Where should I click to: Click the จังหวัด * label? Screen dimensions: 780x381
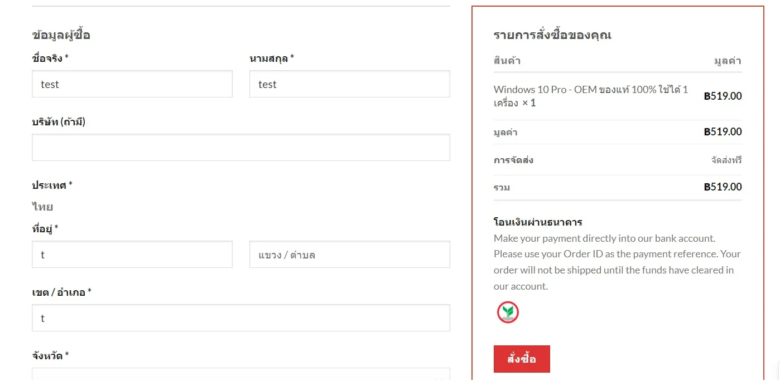pos(50,355)
